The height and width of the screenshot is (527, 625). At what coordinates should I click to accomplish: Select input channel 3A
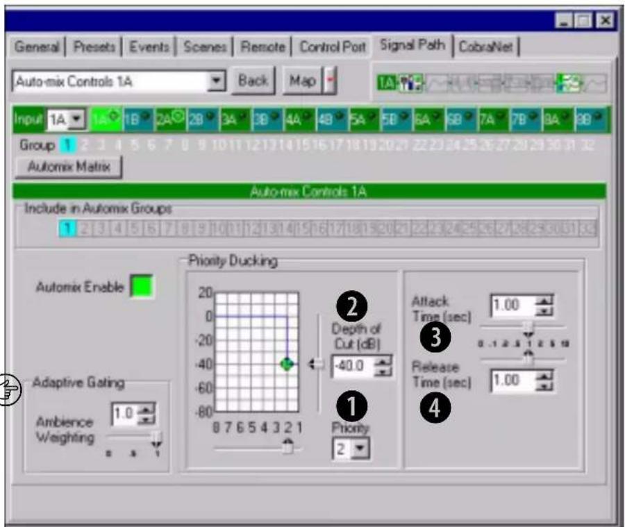click(x=235, y=119)
